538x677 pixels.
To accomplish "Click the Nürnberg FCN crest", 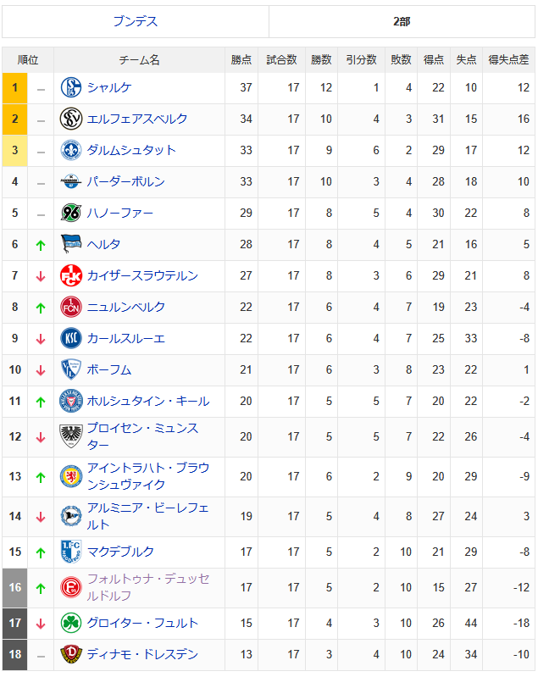I will 70,307.
